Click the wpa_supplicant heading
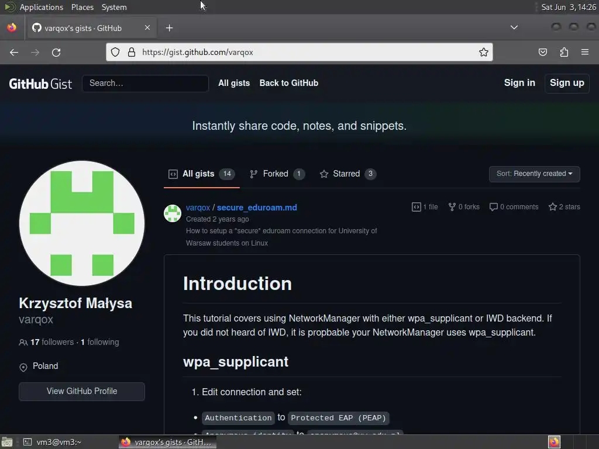The width and height of the screenshot is (599, 449). click(235, 362)
